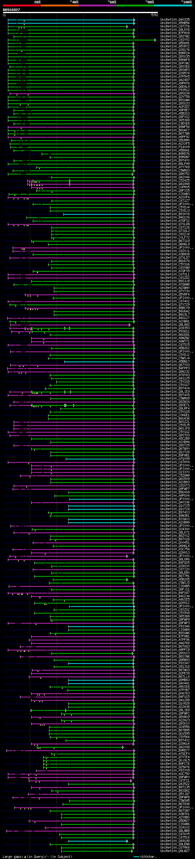Click the long green alignment bar of UniRef100_C6SYV2
Screen dimensions: 195x859
pyautogui.click(x=81, y=40)
